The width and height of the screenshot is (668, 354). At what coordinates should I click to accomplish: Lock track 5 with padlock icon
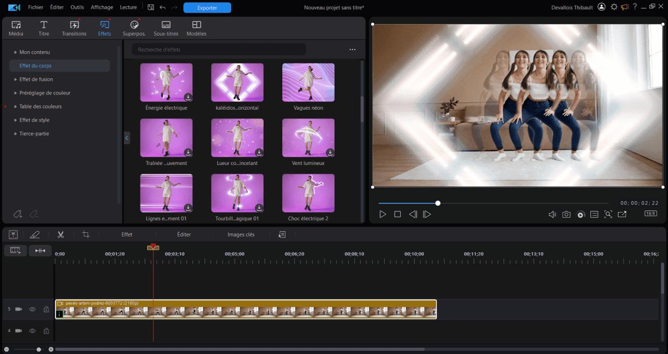point(46,310)
